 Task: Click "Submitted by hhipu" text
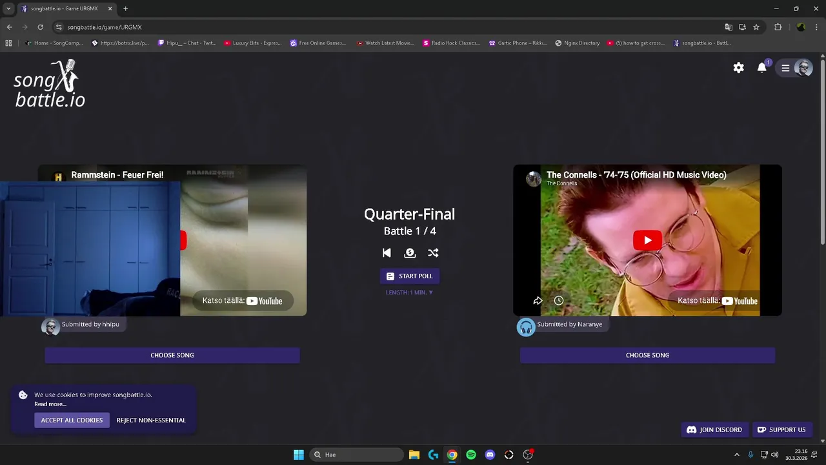point(90,324)
